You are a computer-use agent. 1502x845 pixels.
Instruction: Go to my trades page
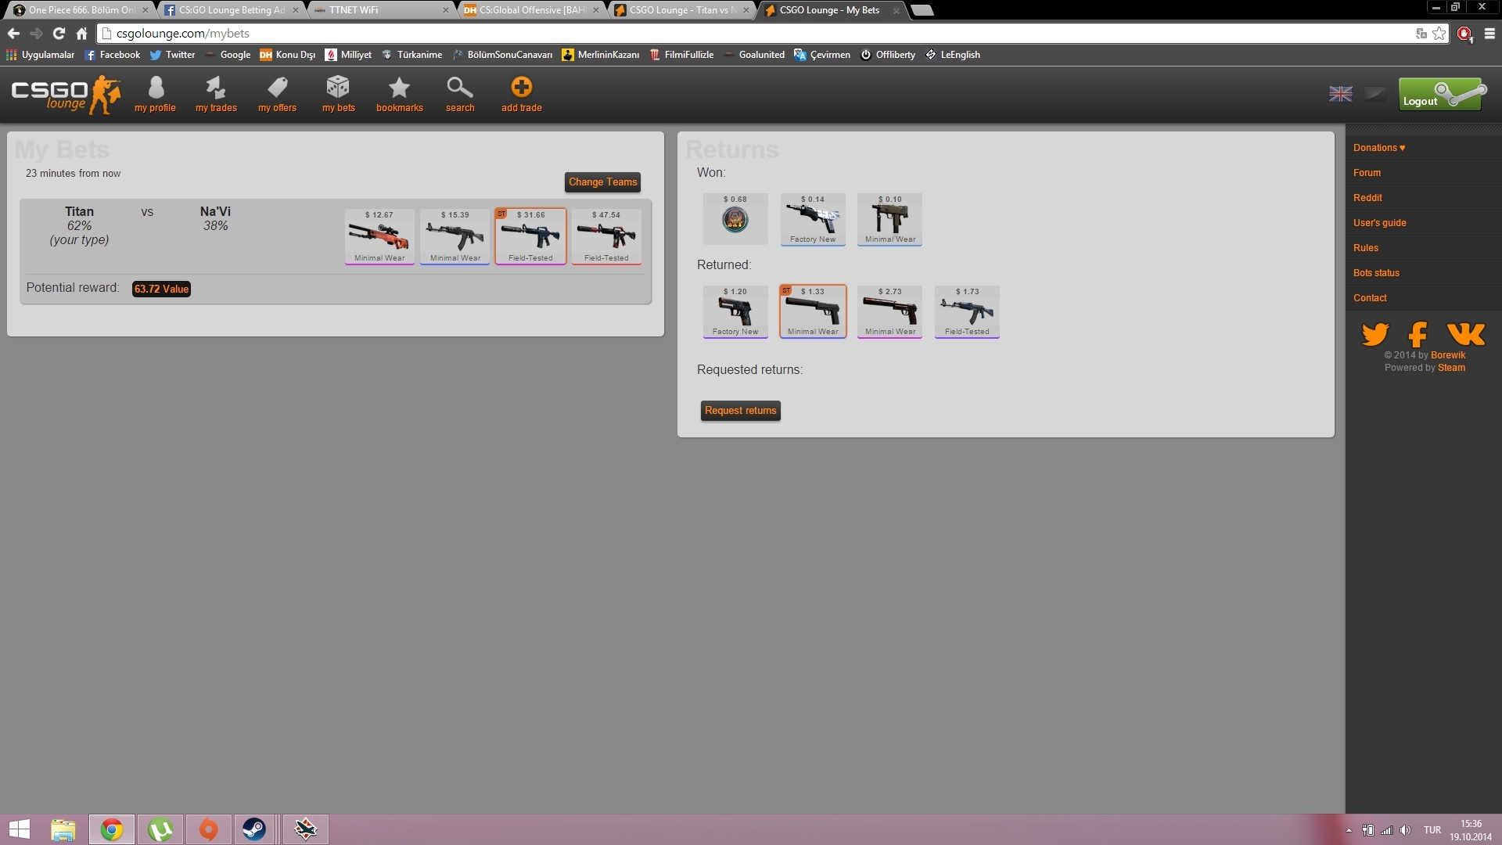(216, 95)
